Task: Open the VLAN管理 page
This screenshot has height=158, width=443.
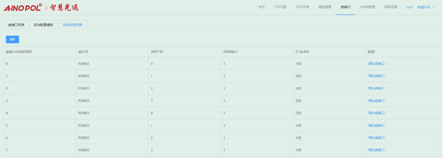Action: point(367,7)
